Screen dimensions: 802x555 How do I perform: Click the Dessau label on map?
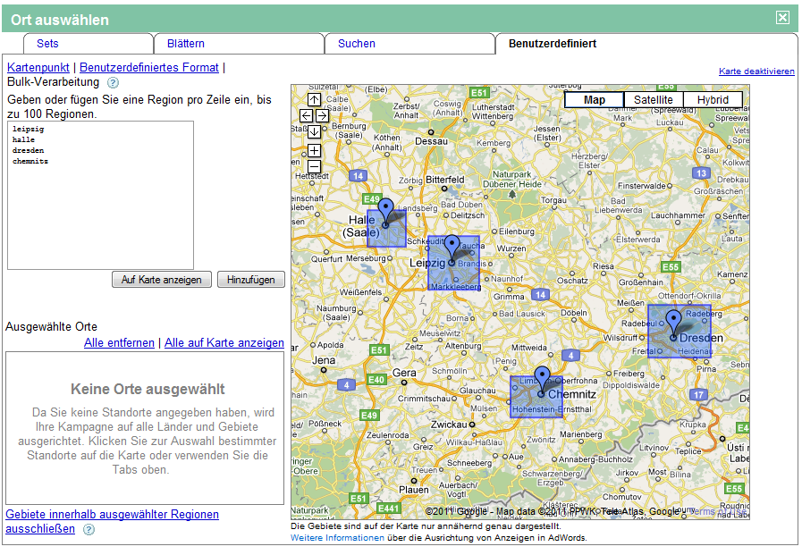[x=431, y=141]
